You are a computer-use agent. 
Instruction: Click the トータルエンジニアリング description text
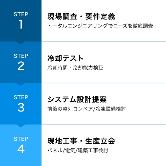click(x=100, y=26)
